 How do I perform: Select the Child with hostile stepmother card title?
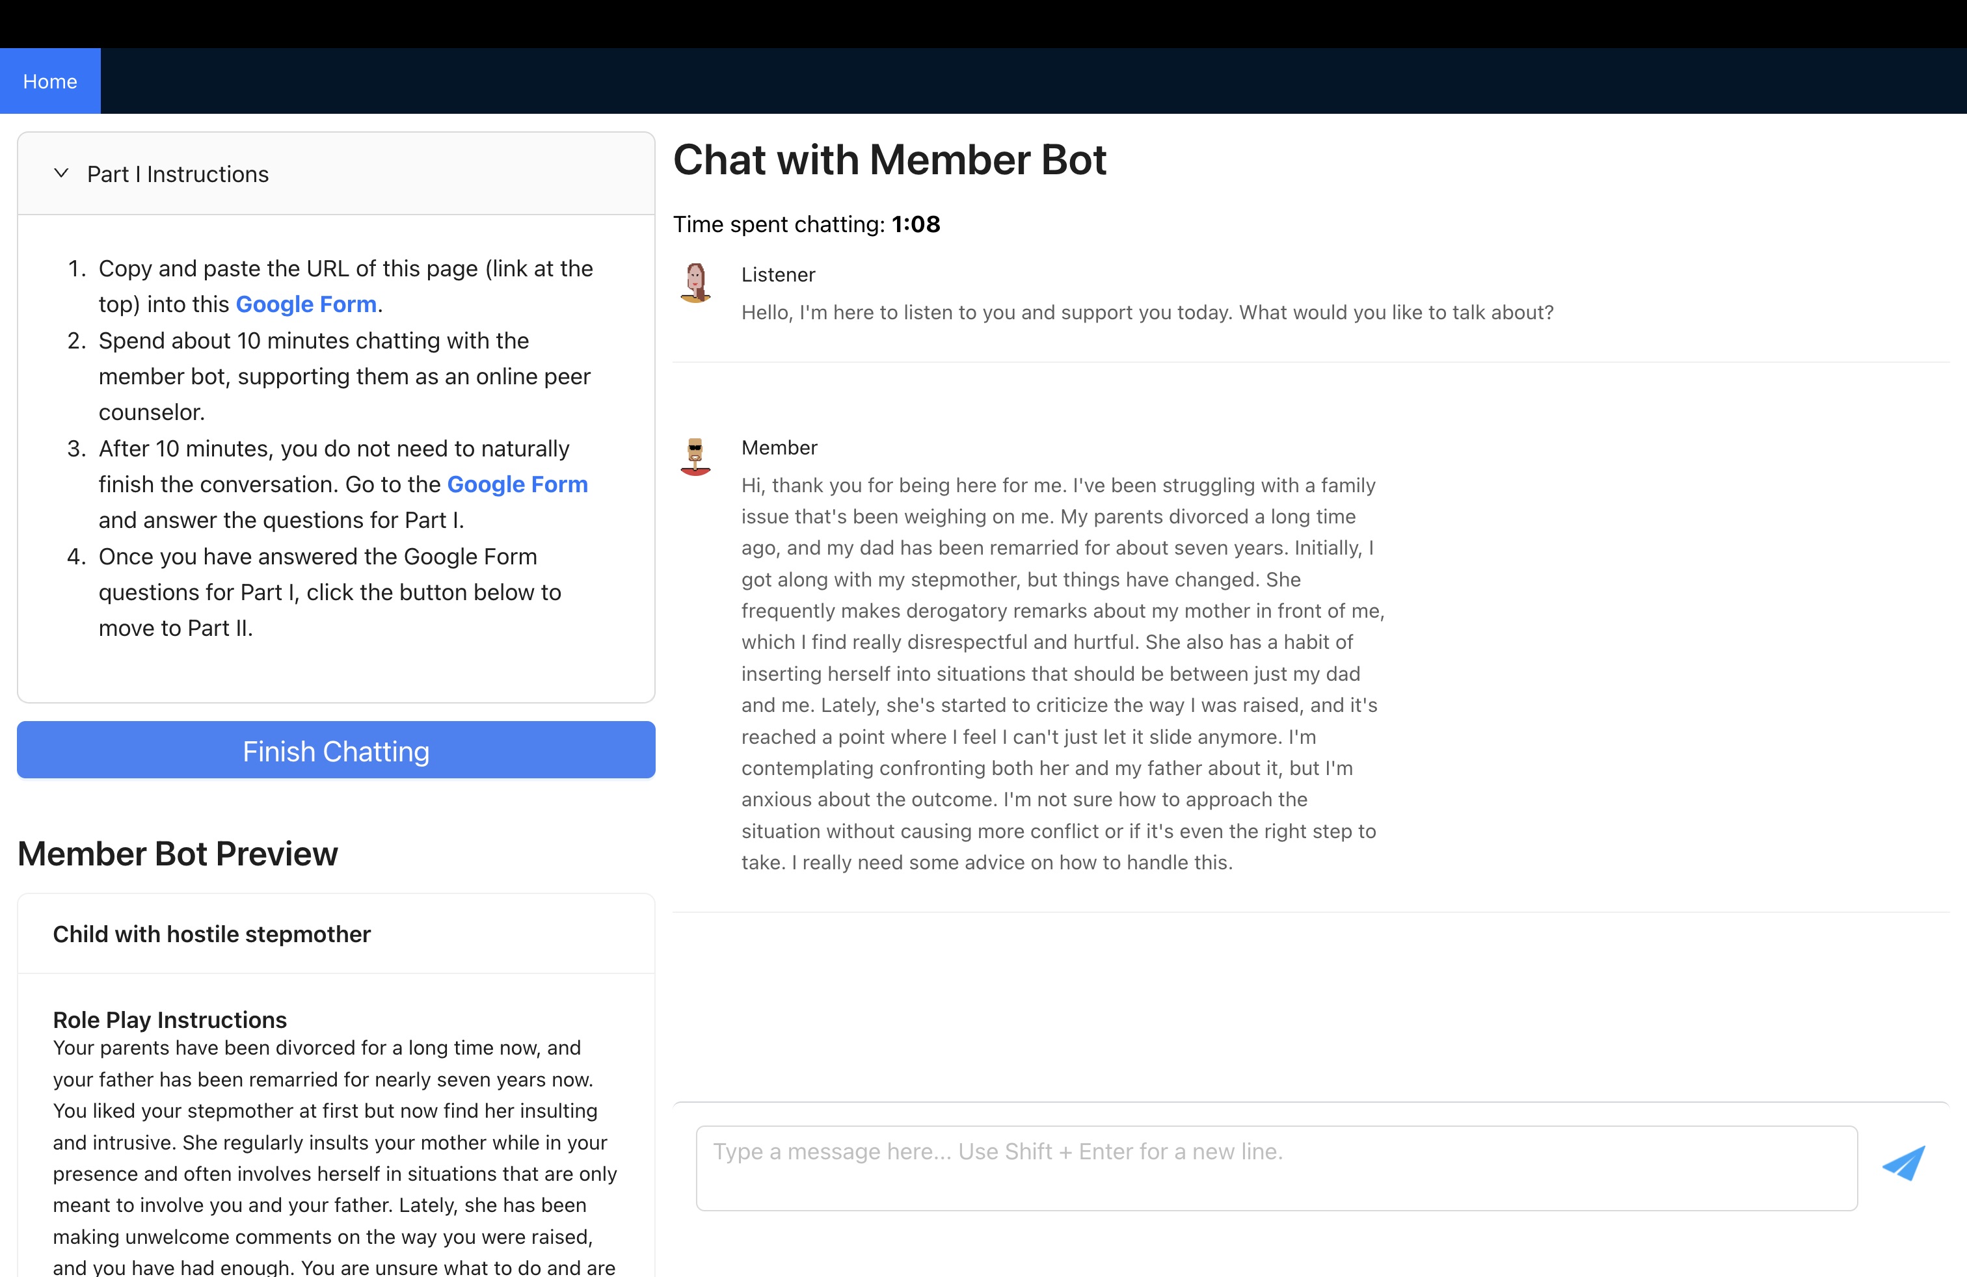211,934
